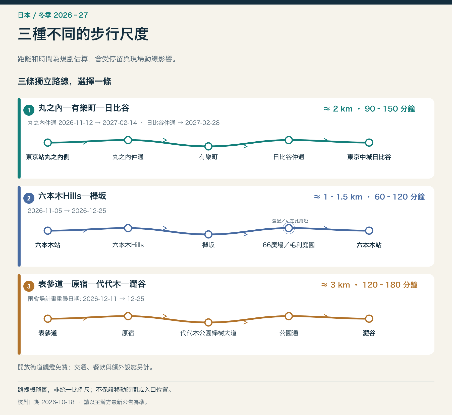452x415 pixels.
Task: Select the 東京站丸之內側 start node
Action: pyautogui.click(x=48, y=143)
